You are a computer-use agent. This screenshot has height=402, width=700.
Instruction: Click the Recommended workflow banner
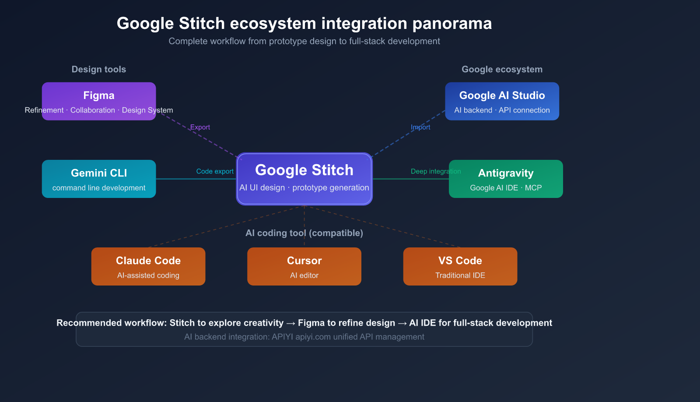click(304, 323)
